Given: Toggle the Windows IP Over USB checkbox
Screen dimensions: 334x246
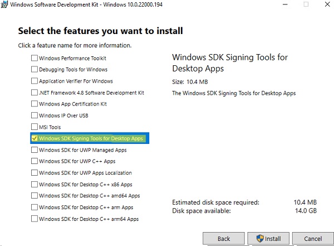Looking at the screenshot, I should coord(35,115).
